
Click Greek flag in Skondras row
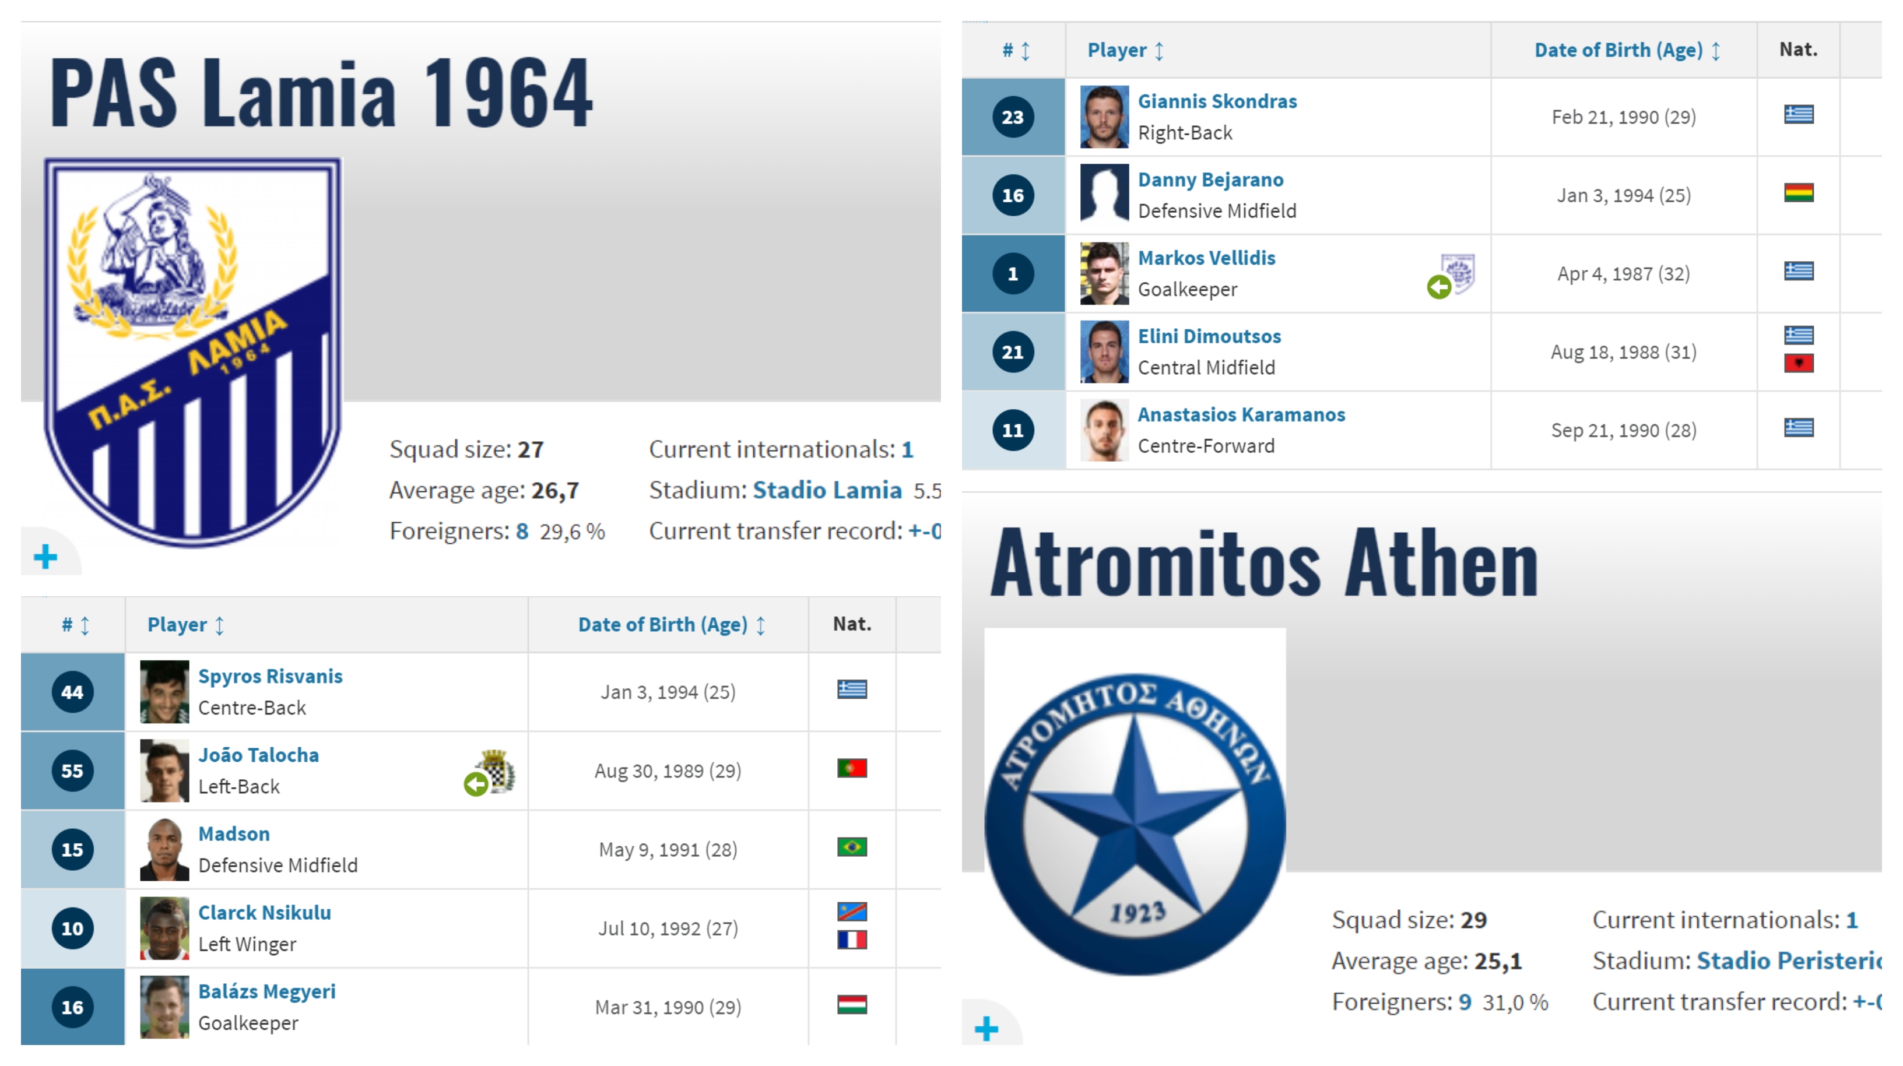pyautogui.click(x=1799, y=114)
